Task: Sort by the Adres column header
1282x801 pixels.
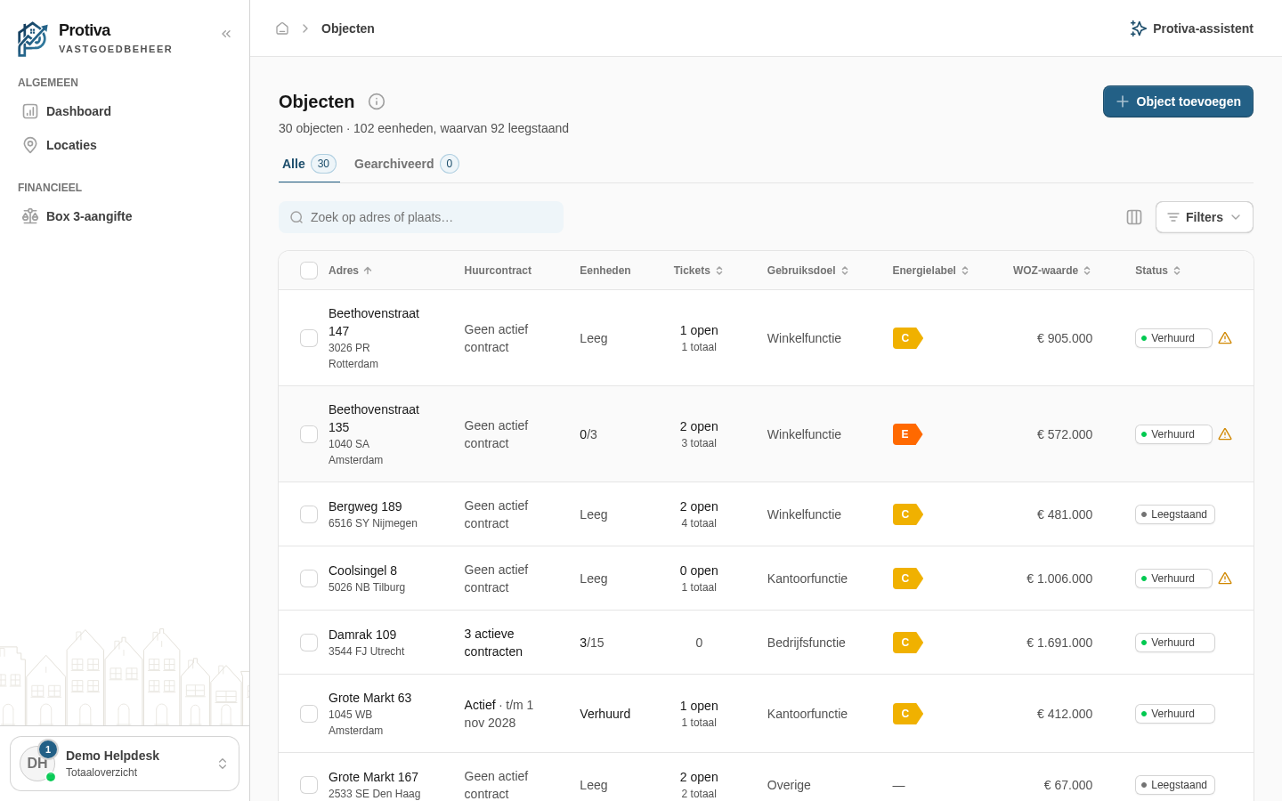Action: (351, 271)
